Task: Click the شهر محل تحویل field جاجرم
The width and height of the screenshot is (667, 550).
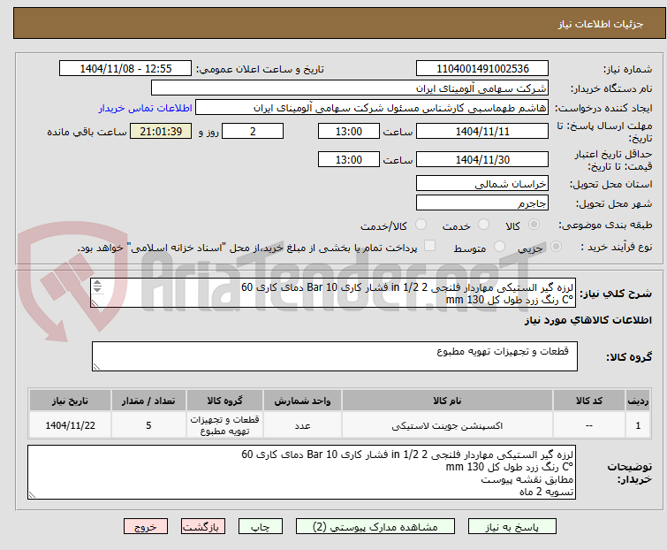Action: (x=482, y=203)
